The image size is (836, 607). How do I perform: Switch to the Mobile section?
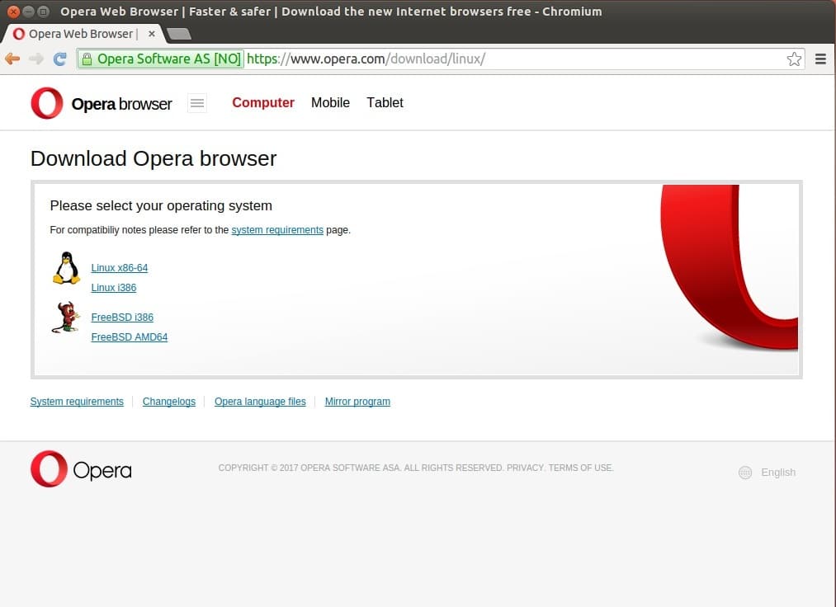[331, 102]
